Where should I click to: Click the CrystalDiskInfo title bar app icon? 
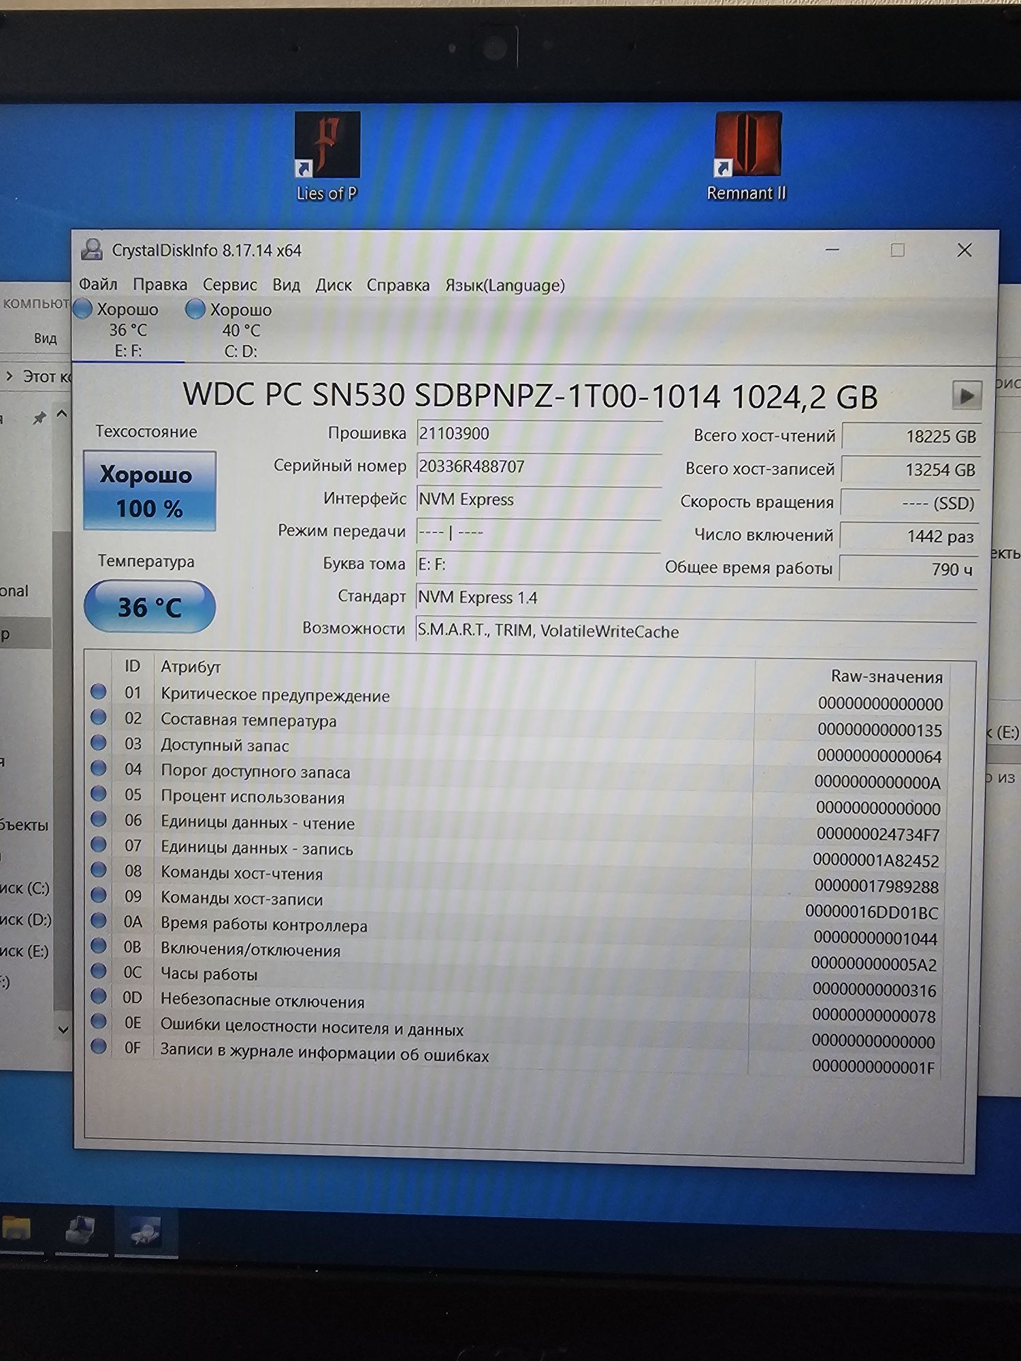(x=92, y=250)
